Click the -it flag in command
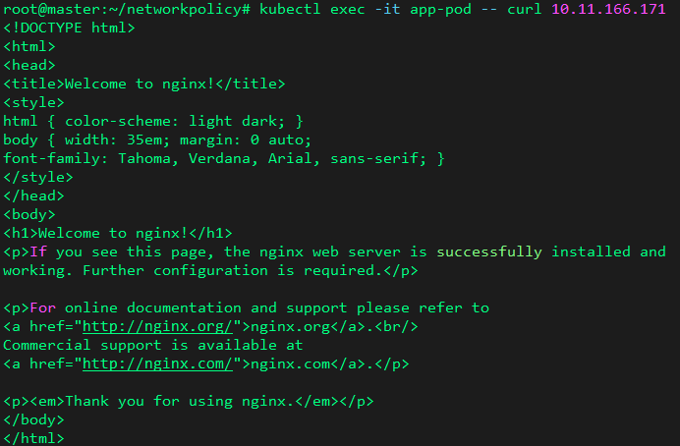 click(x=387, y=9)
